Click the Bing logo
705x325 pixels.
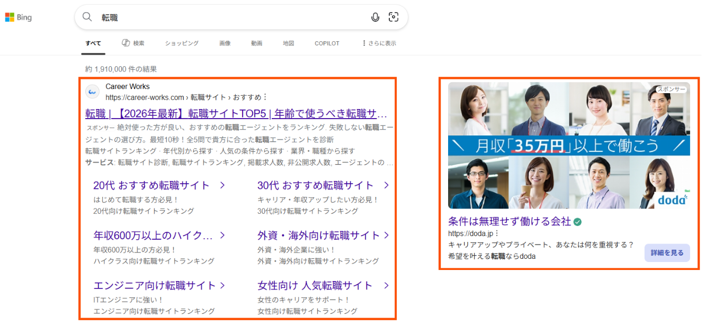(x=19, y=17)
